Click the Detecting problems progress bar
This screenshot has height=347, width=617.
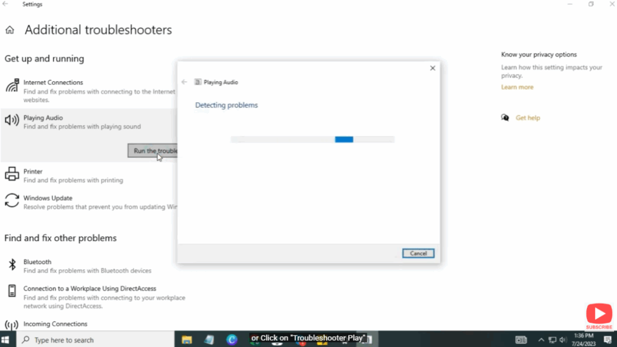tap(312, 140)
